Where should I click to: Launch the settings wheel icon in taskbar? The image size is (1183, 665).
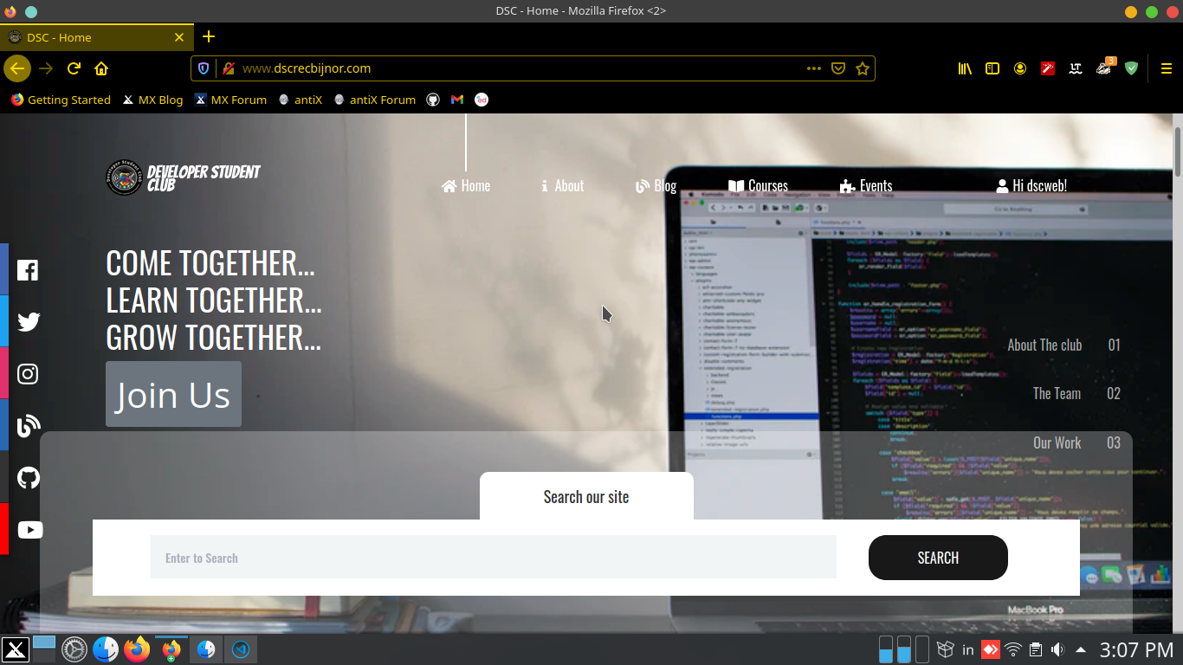point(74,649)
